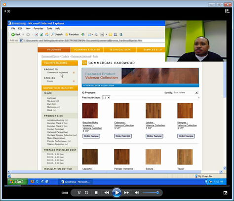Switch to full screen view
234x201 pixels.
click(x=225, y=193)
